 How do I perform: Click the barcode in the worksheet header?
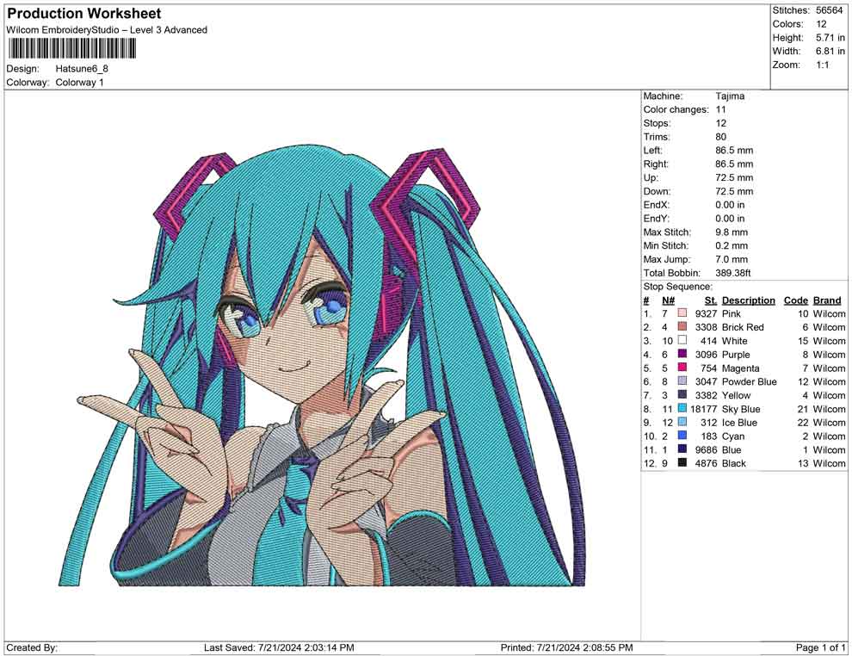(x=71, y=49)
